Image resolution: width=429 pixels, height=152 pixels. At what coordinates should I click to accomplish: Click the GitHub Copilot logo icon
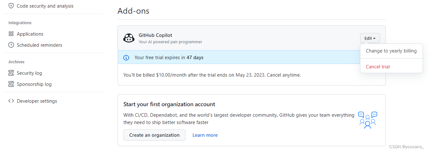[129, 38]
